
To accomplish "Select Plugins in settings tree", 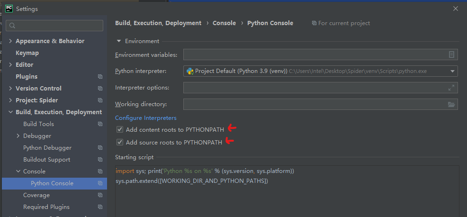I will coord(27,77).
